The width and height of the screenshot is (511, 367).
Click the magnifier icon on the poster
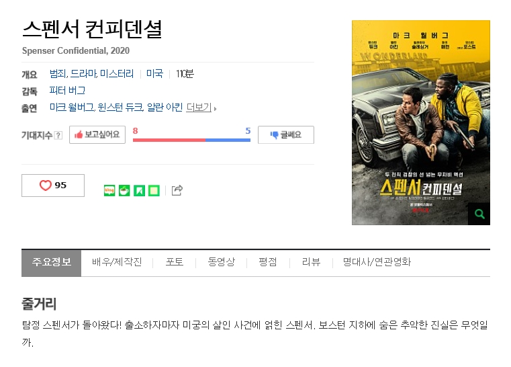[479, 214]
